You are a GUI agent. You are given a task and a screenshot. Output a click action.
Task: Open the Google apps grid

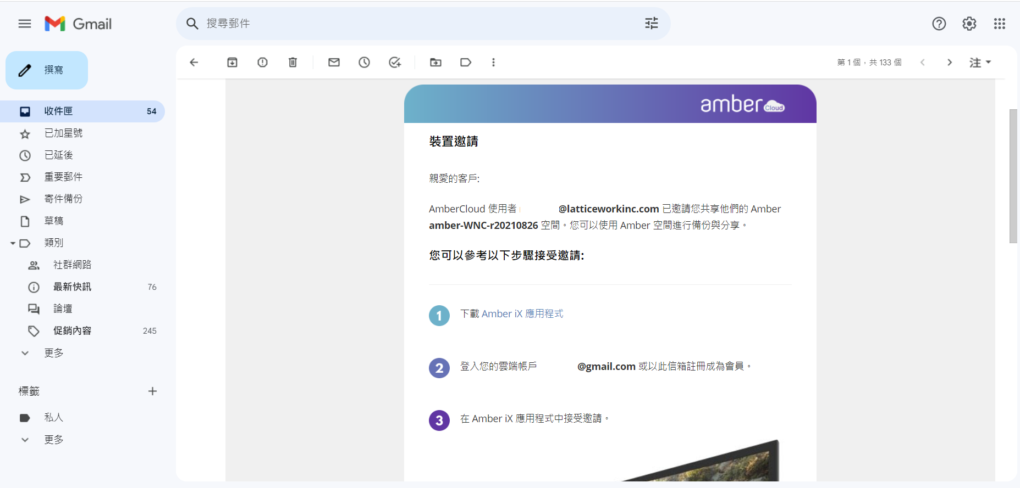tap(1000, 24)
